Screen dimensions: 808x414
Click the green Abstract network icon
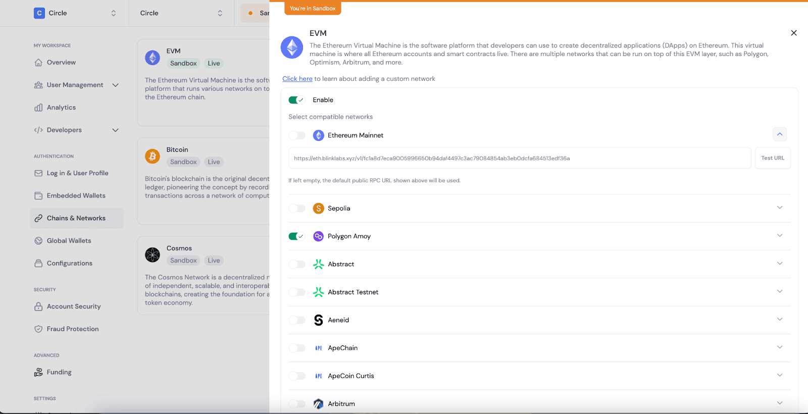point(319,264)
